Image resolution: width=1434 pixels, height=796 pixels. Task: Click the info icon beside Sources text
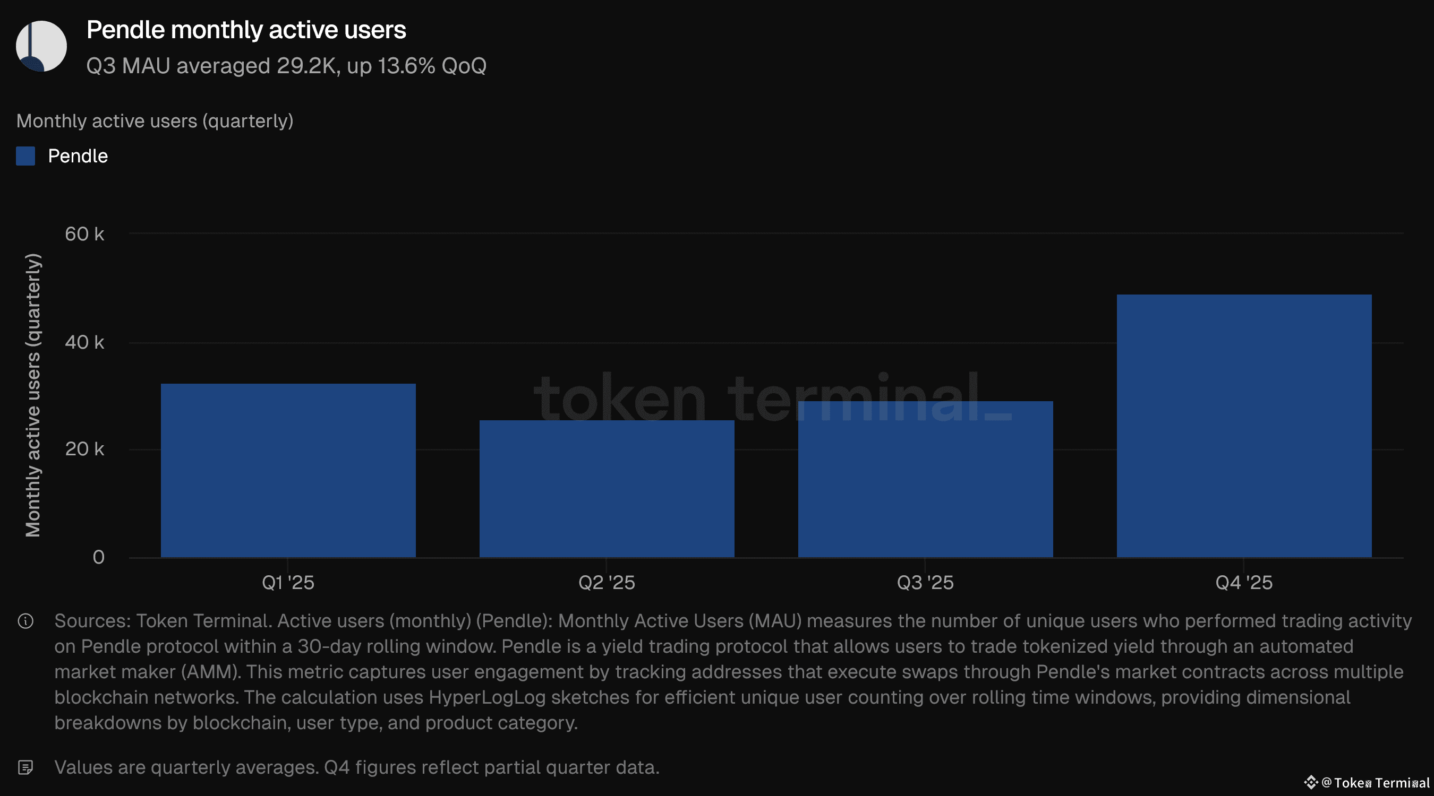pyautogui.click(x=25, y=621)
